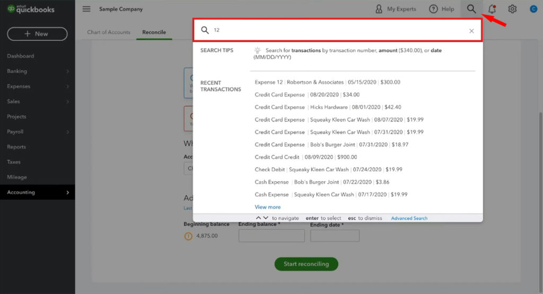Expand the Accounting sidebar menu
543x294 pixels.
[x=37, y=192]
